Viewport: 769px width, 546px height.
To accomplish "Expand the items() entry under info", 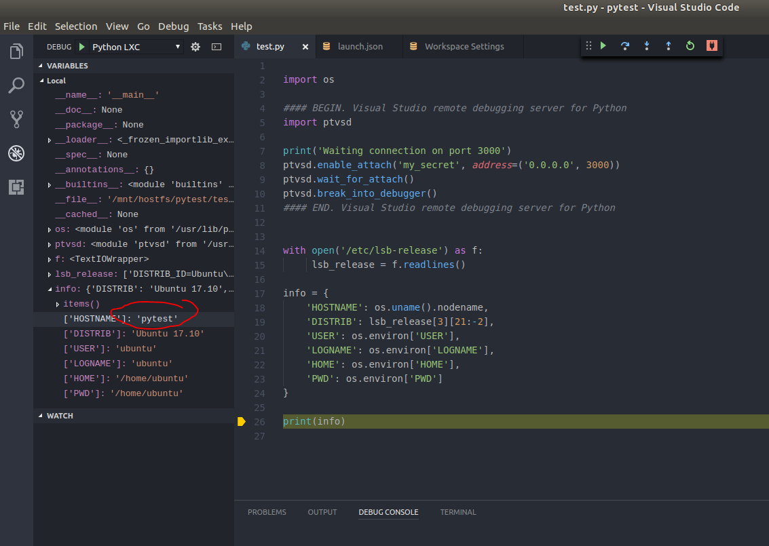I will [58, 305].
